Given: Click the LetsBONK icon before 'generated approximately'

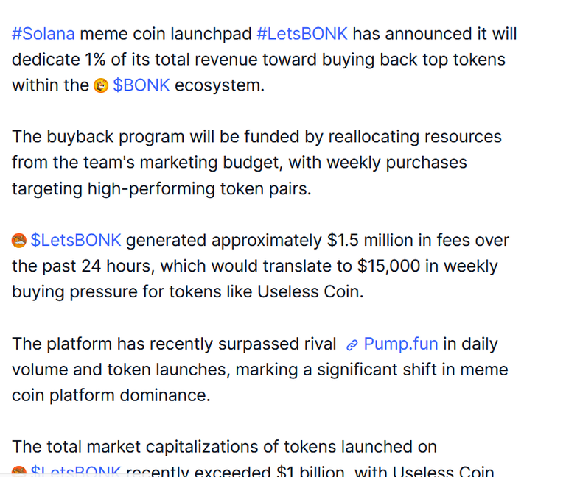Looking at the screenshot, I should (x=19, y=241).
